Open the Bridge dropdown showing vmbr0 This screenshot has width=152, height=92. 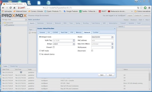tap(74, 44)
